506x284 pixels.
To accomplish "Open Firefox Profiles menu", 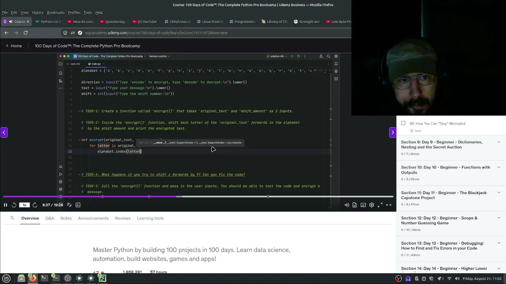I will pos(74,13).
